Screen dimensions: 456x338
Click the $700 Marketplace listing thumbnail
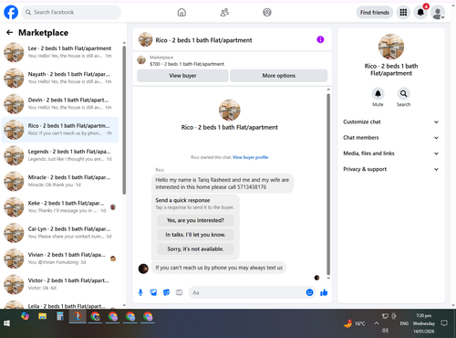[141, 60]
